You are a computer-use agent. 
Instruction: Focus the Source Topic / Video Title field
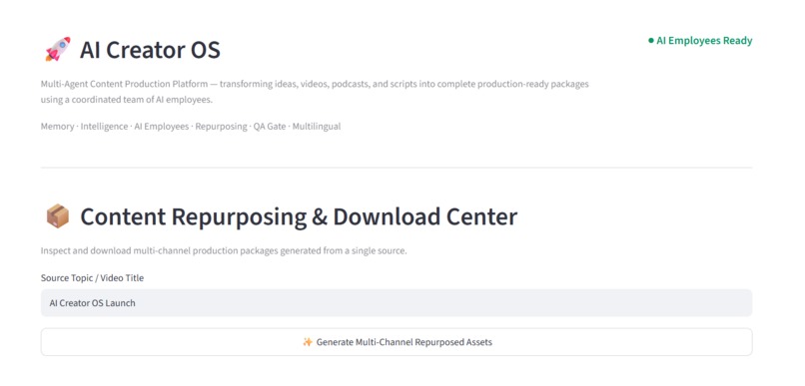[x=397, y=303]
